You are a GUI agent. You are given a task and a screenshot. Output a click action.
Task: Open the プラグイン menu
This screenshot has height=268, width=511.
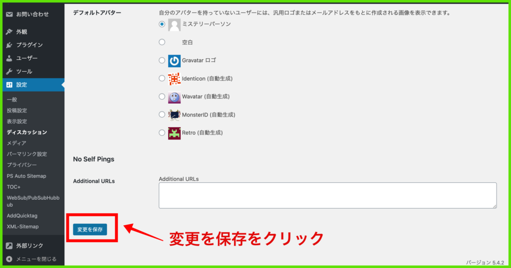pos(33,45)
